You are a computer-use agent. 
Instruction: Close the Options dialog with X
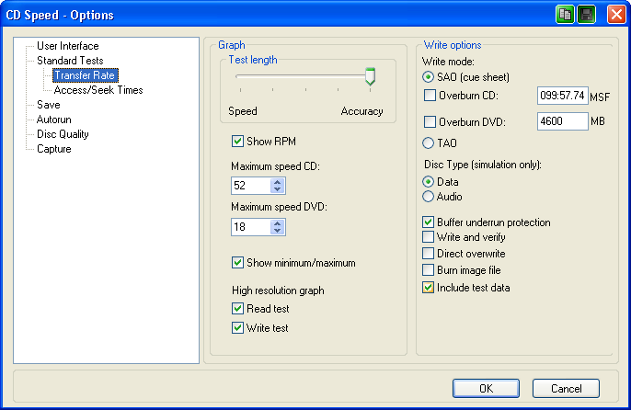coord(611,15)
